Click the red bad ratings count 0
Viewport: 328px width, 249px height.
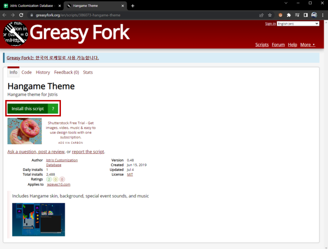pyautogui.click(x=62, y=179)
